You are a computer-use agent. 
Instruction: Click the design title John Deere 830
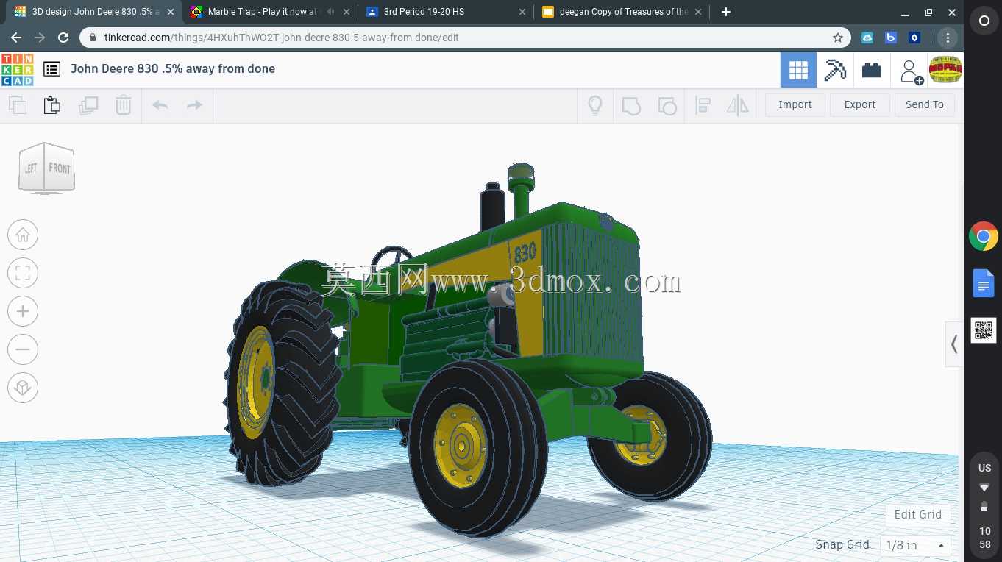(173, 68)
